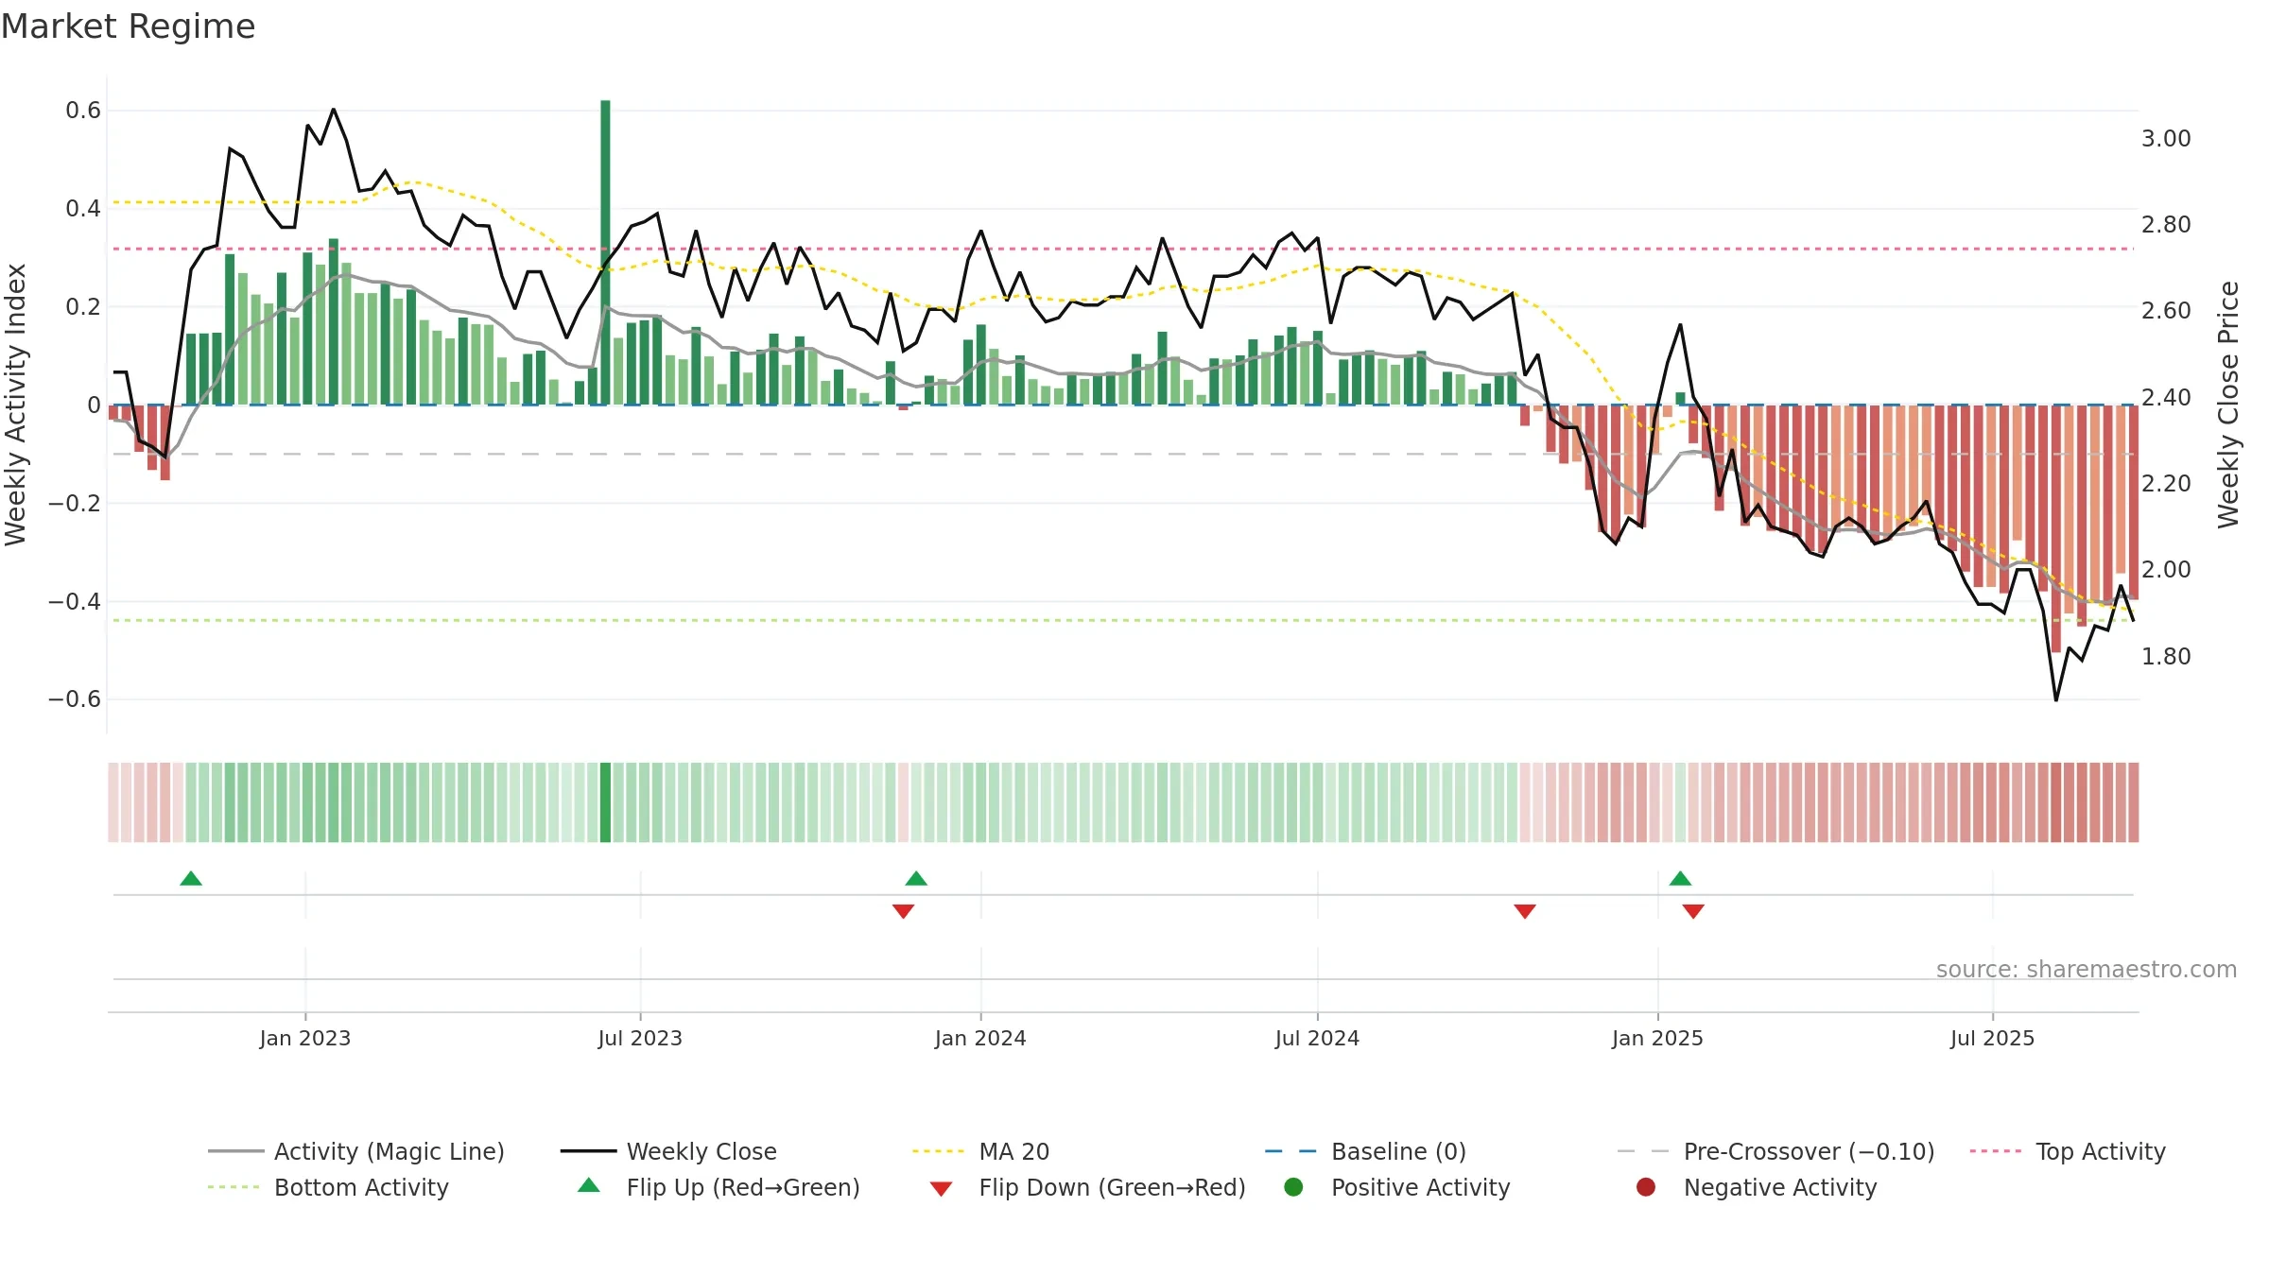2269x1276 pixels.
Task: Click the green flip-up triangle before Jan 2024
Action: tap(916, 879)
